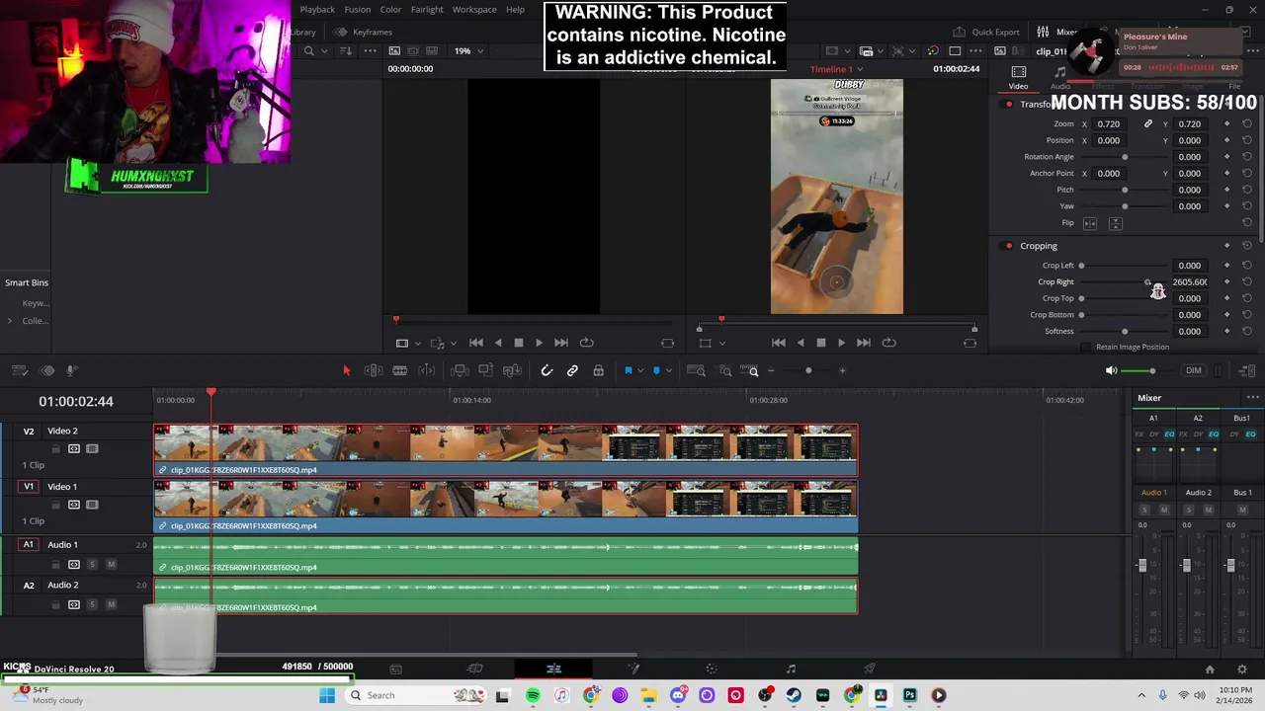Open the Fairlight menu
This screenshot has width=1265, height=711.
point(427,10)
